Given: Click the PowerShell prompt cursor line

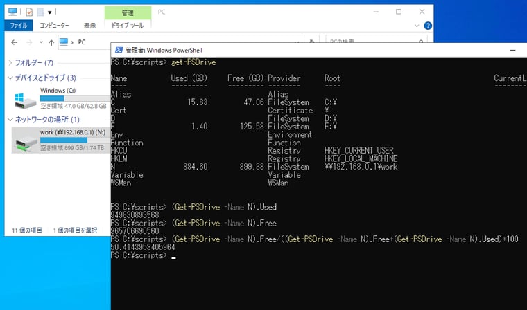Looking at the screenshot, I should tap(143, 255).
